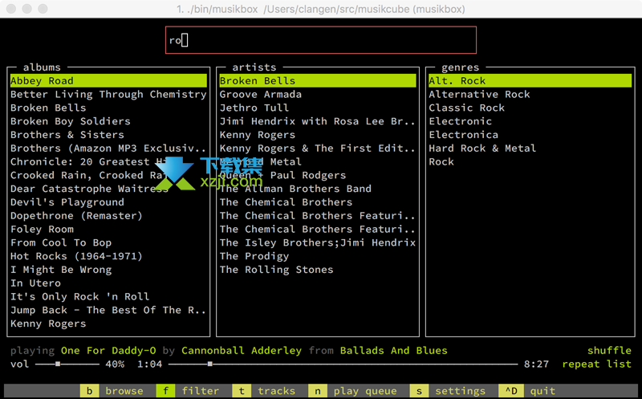The width and height of the screenshot is (642, 399).
Task: Click the t tracks shortcut key
Action: click(x=242, y=391)
